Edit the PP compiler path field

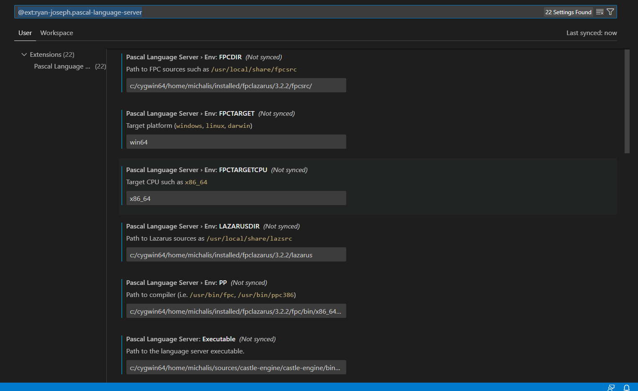(236, 311)
